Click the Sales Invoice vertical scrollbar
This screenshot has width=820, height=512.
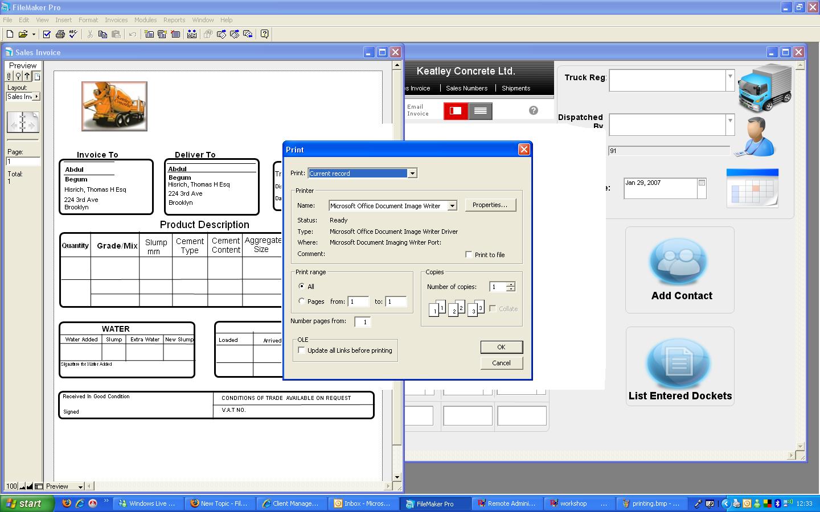coord(397,271)
